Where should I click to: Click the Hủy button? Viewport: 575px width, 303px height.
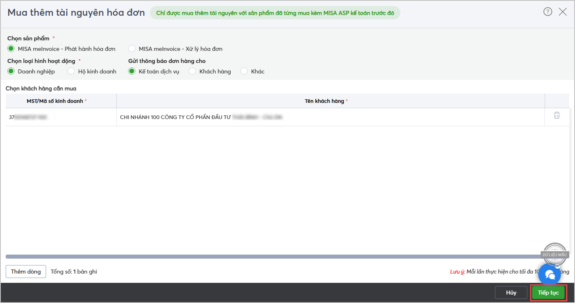[511, 293]
